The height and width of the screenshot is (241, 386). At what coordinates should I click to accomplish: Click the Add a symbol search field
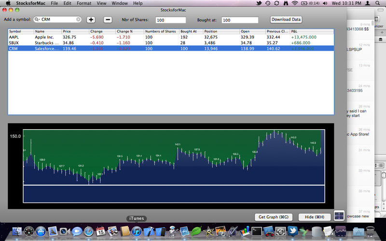pos(57,19)
